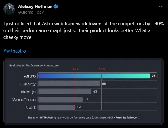The height and width of the screenshot is (128, 168).
Task: Click the red 54% marker label
Action: [x=102, y=69]
